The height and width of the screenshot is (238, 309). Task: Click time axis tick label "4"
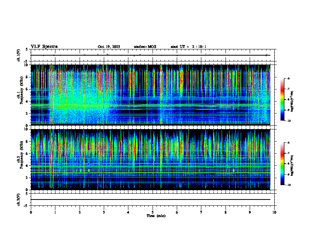tap(128, 212)
